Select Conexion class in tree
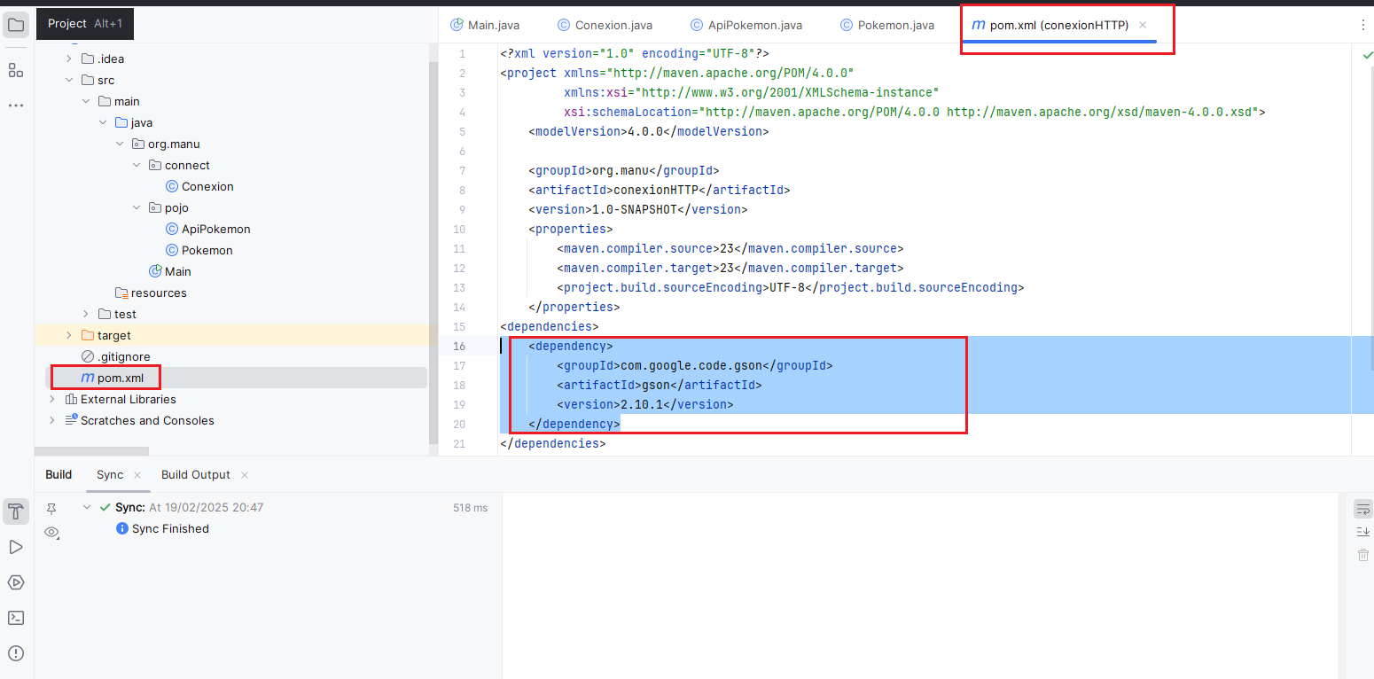 pos(199,186)
